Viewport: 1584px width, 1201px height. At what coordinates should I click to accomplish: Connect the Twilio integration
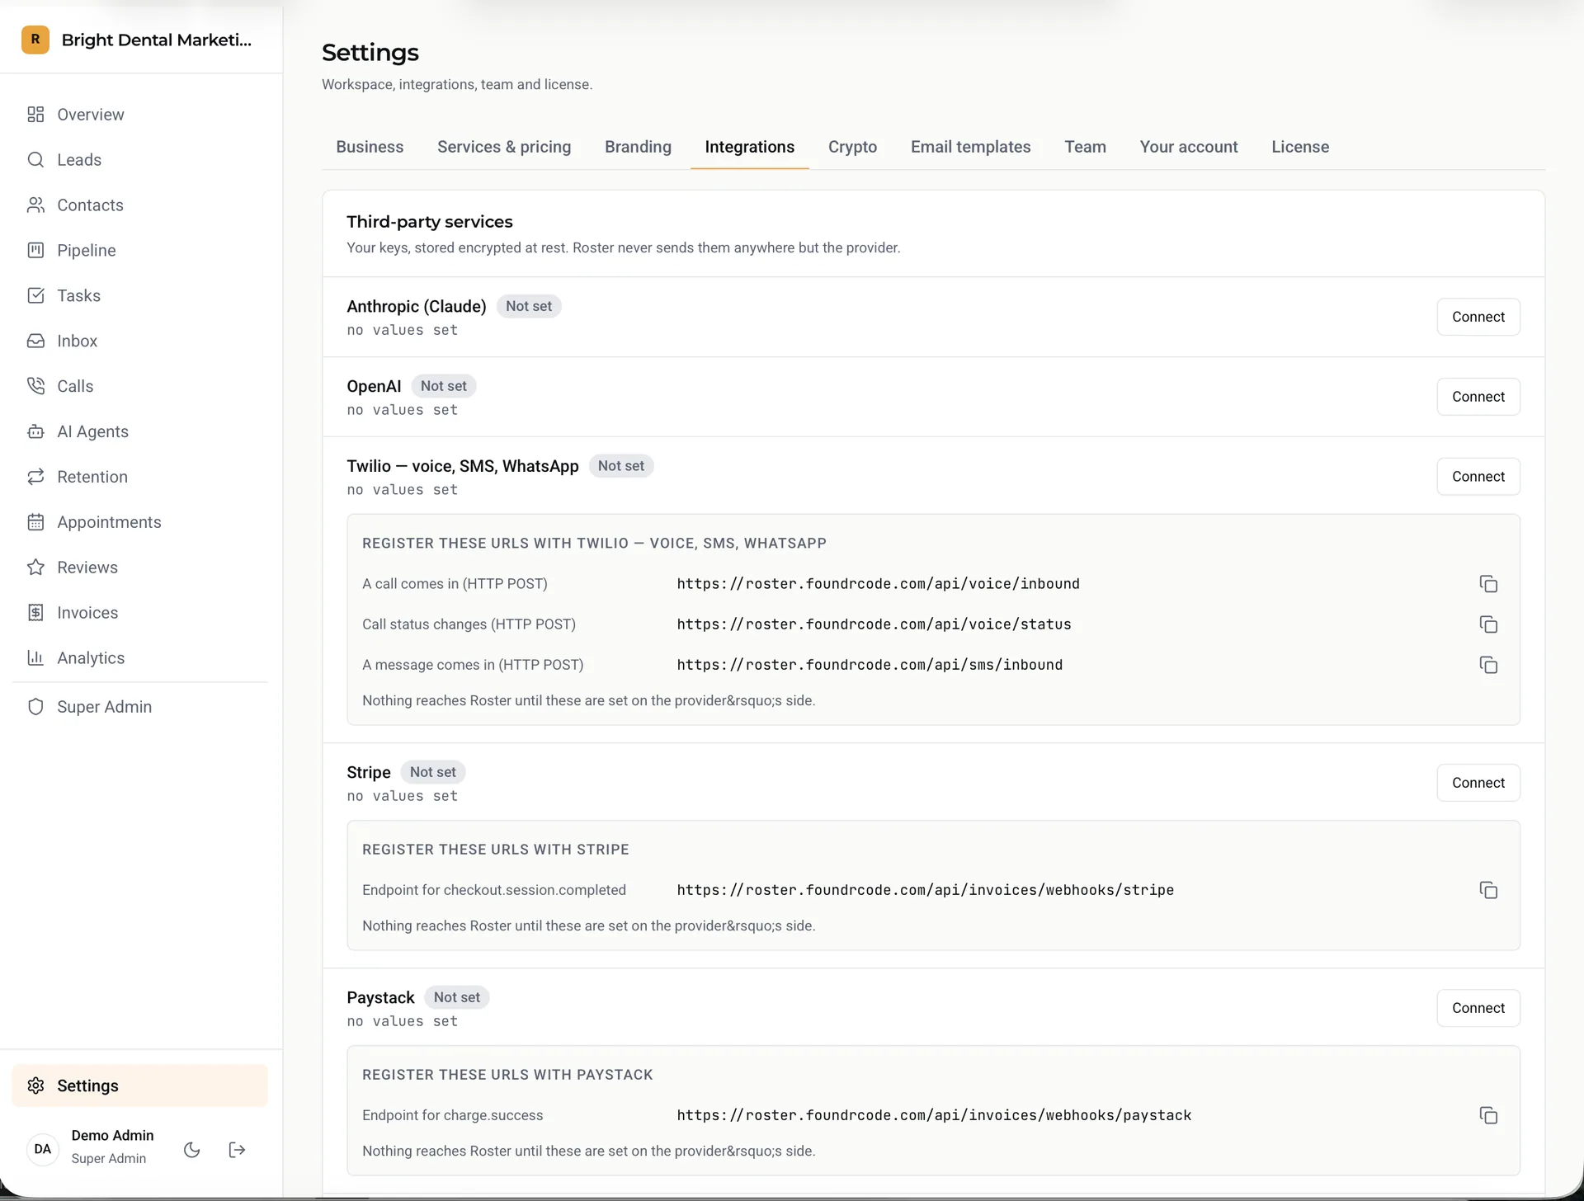[x=1478, y=477]
